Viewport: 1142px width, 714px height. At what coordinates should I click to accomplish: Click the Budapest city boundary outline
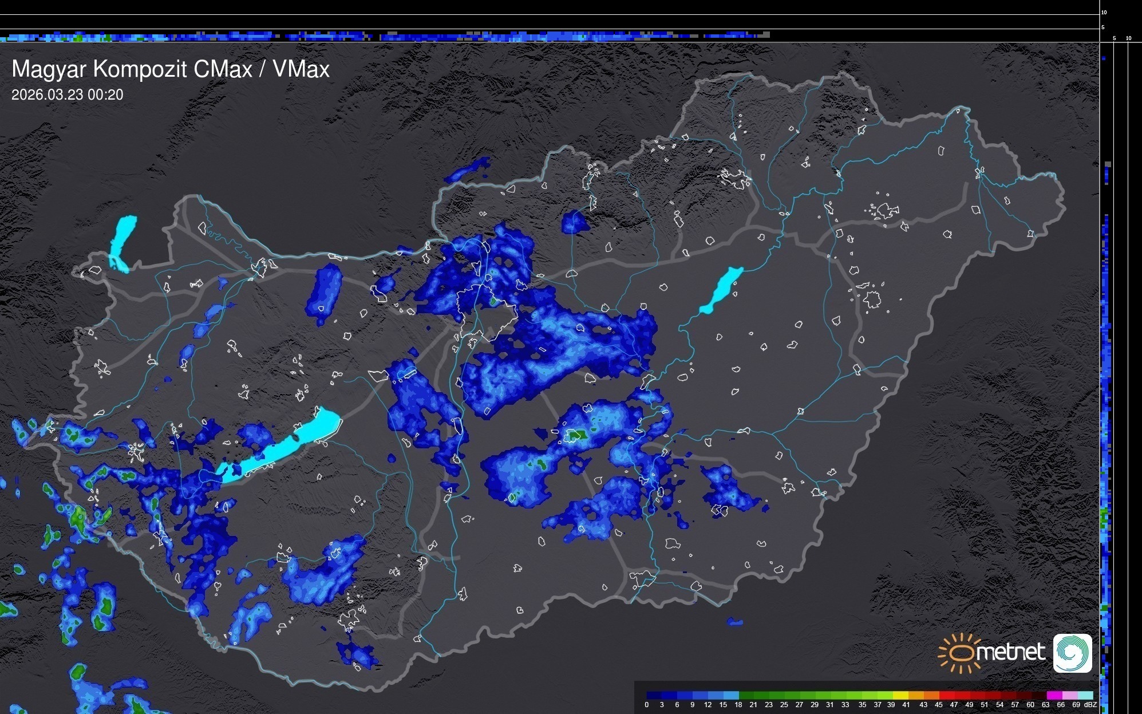[x=487, y=312]
